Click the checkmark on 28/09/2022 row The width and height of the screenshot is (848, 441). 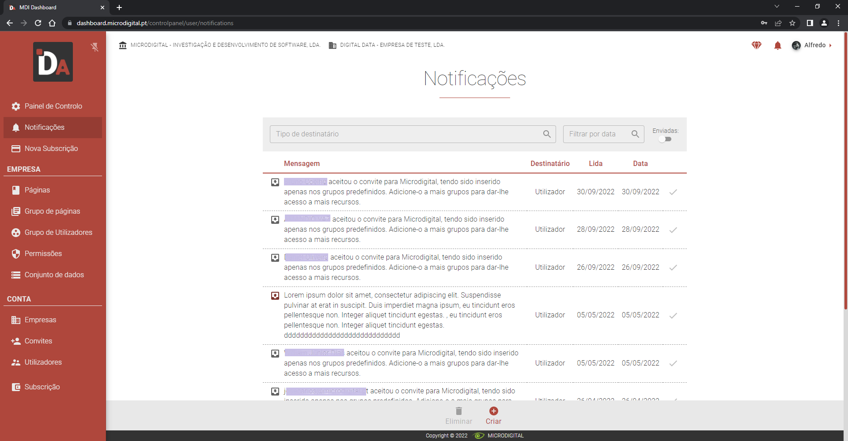point(673,230)
